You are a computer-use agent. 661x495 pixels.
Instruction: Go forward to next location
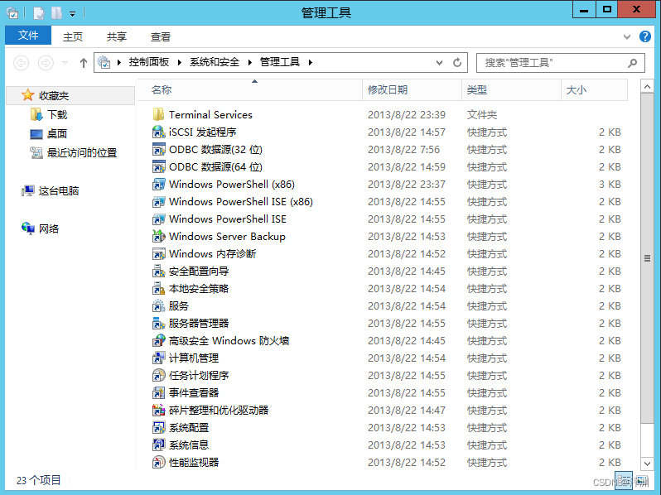click(x=46, y=63)
